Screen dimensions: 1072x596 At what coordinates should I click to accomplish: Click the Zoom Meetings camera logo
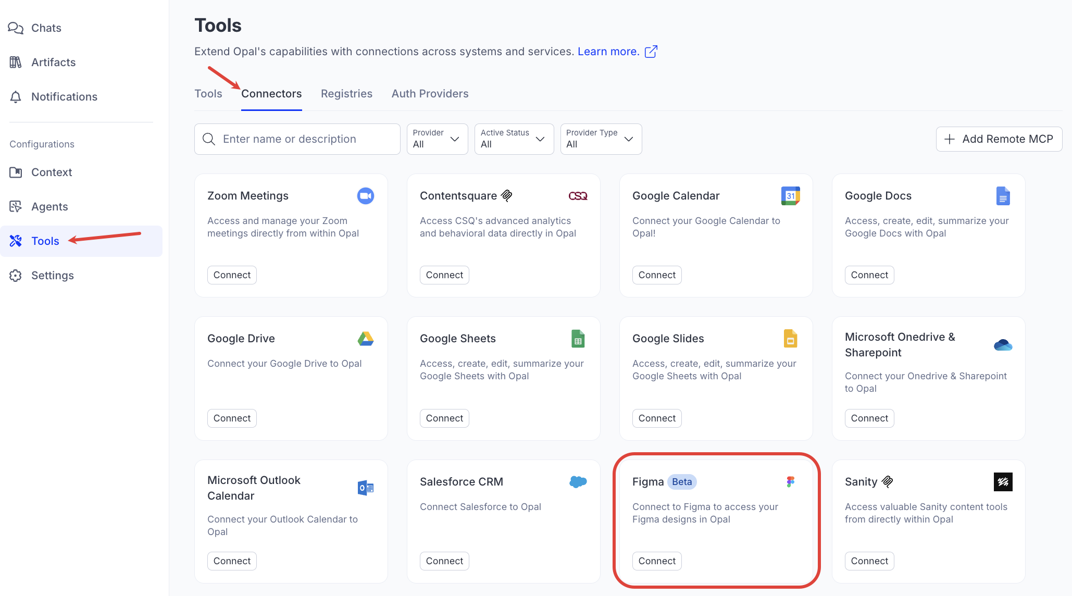[366, 196]
